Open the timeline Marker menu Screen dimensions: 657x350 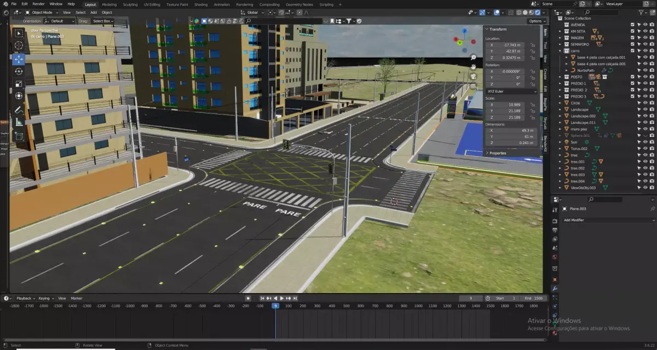(76, 299)
